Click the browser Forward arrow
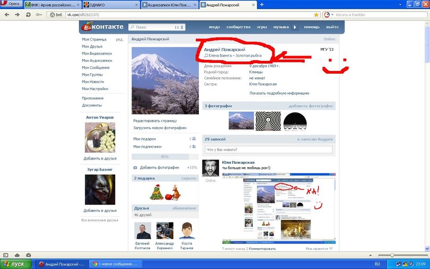Screen dimensions: 430x269 pyautogui.click(x=17, y=15)
